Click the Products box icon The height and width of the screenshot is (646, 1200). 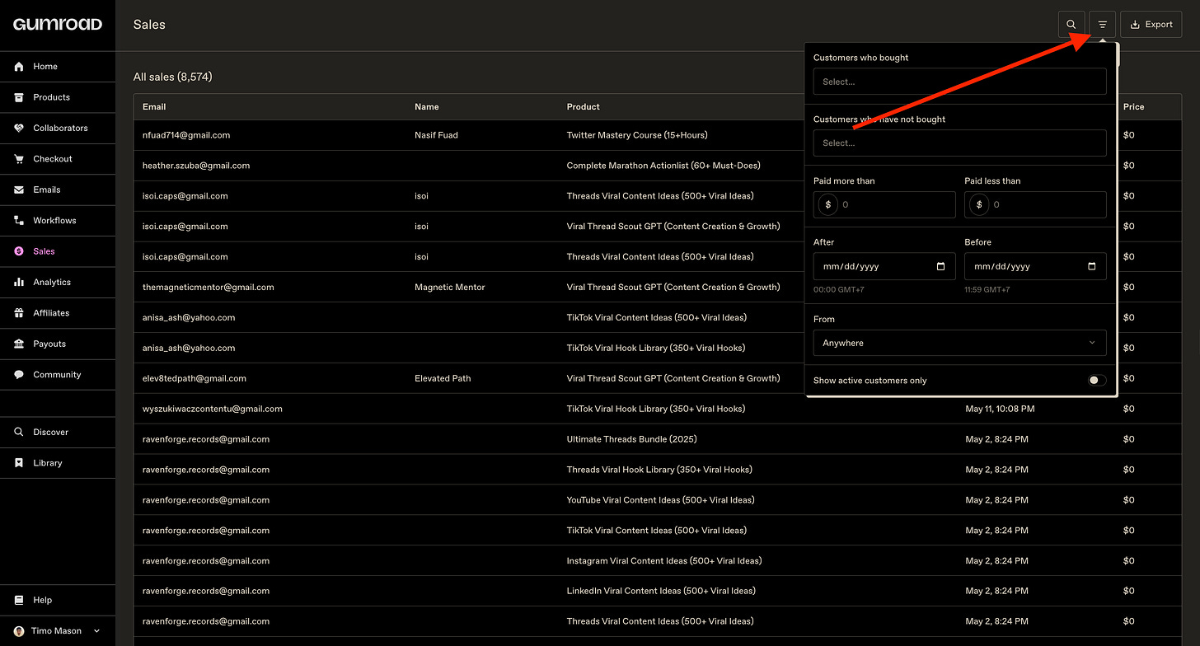[x=19, y=97]
